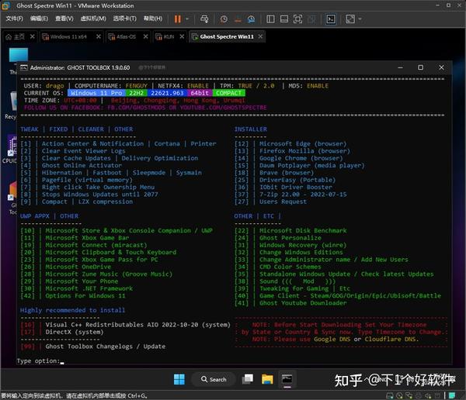Toggle the library sidebar view
Viewport: 466px width, 400px height.
click(x=270, y=19)
